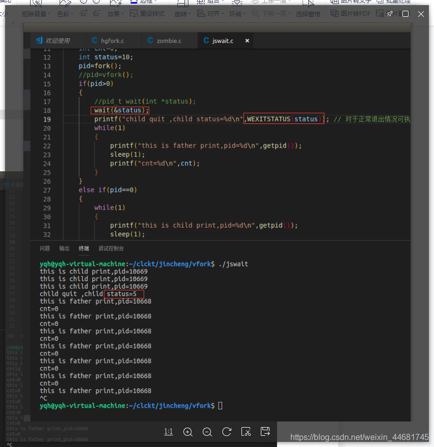434x447 pixels.
Task: Increase picture brightness using the sun icon
Action: coord(84,13)
